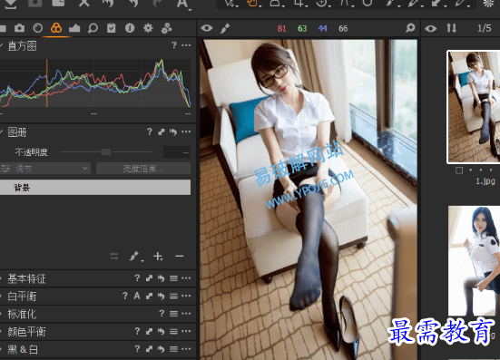This screenshot has height=360, width=500.
Task: Open the Capture tool tab (camera icon)
Action: [19, 28]
